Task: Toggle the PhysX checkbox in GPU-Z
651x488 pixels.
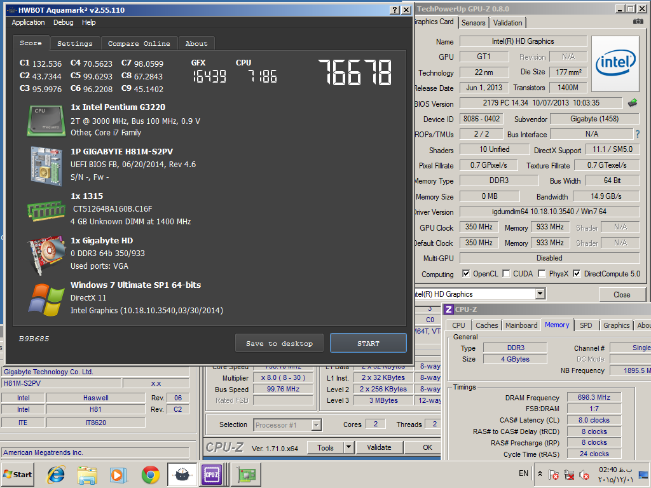Action: [x=542, y=273]
